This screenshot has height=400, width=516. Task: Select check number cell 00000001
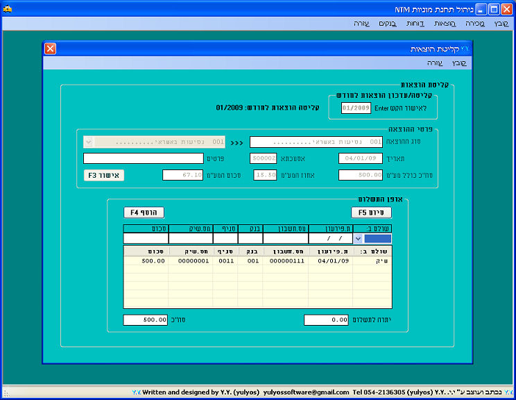[191, 261]
